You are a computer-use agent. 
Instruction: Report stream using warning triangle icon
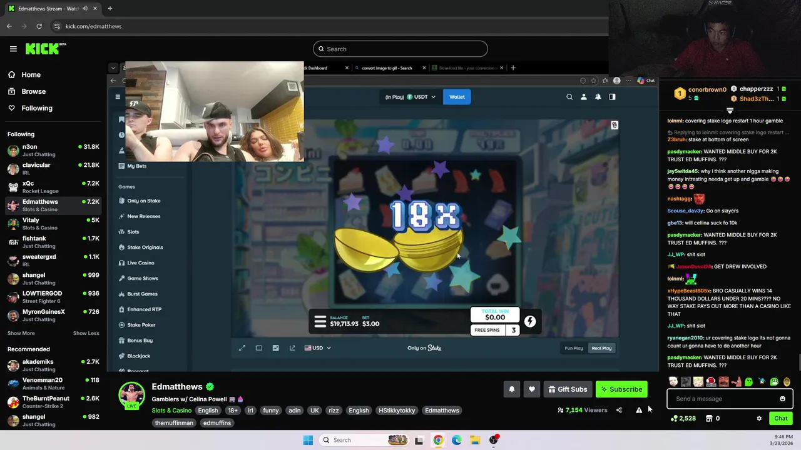[639, 410]
